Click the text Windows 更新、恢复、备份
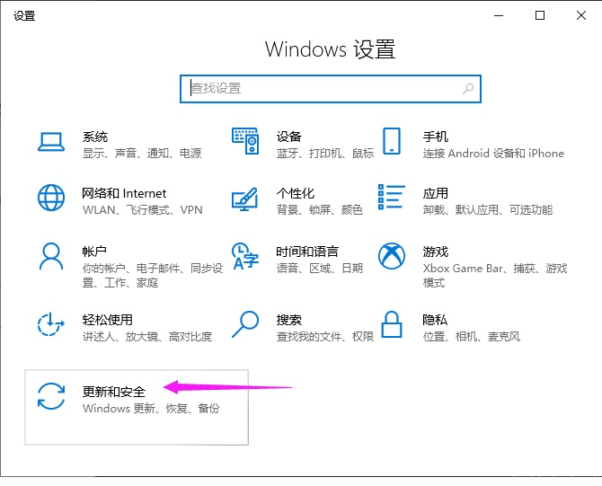Viewport: 602px width, 486px height. (151, 408)
